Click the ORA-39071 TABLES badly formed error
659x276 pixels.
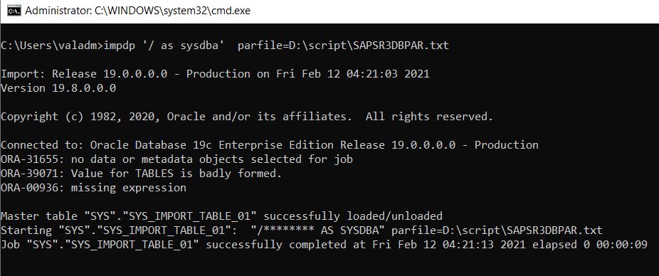[141, 174]
